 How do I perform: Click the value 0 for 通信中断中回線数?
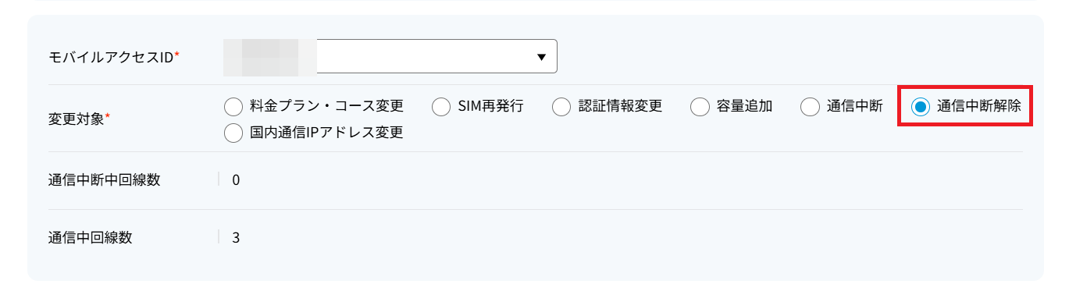click(236, 180)
